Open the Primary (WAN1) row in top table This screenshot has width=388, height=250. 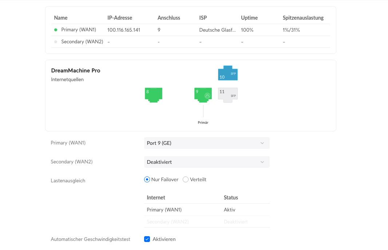[190, 30]
